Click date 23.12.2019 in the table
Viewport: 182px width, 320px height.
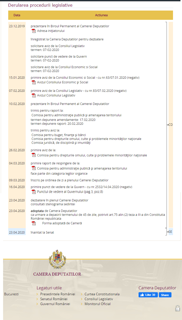click(17, 26)
